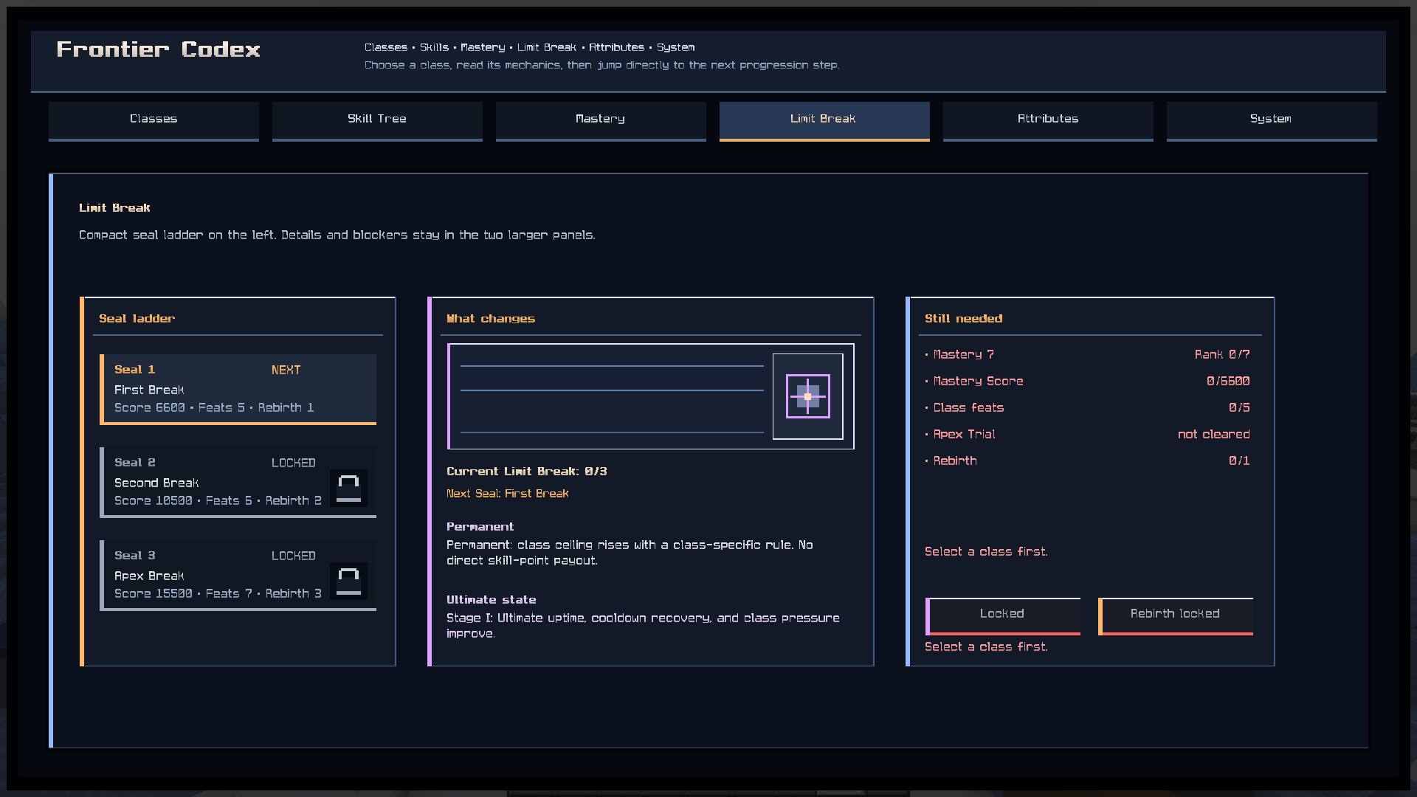Click the Locked button
The height and width of the screenshot is (797, 1417).
pyautogui.click(x=1003, y=615)
